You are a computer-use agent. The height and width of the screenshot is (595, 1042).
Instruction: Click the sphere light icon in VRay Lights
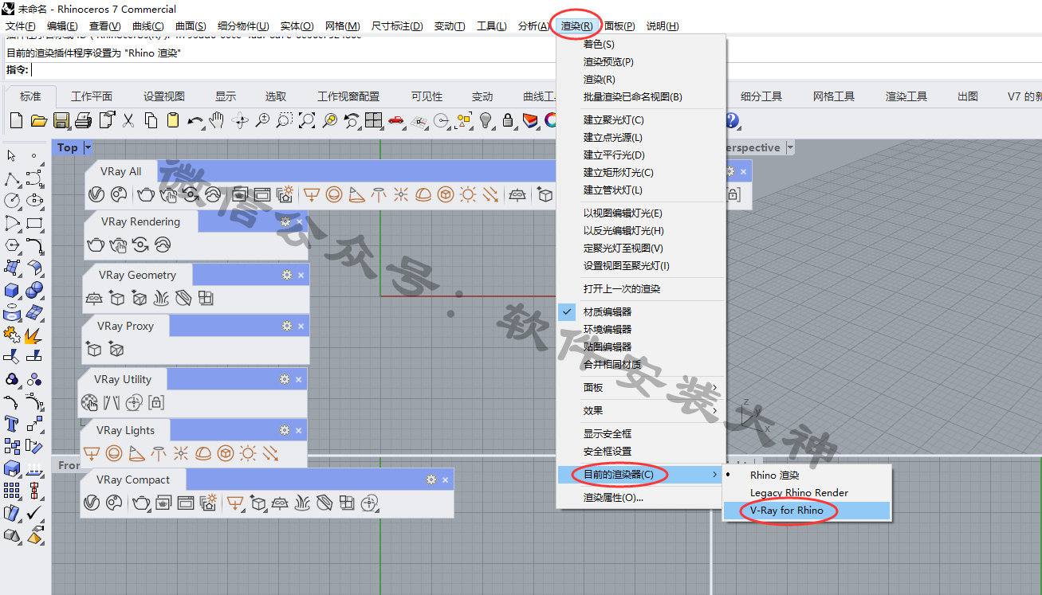click(x=114, y=454)
